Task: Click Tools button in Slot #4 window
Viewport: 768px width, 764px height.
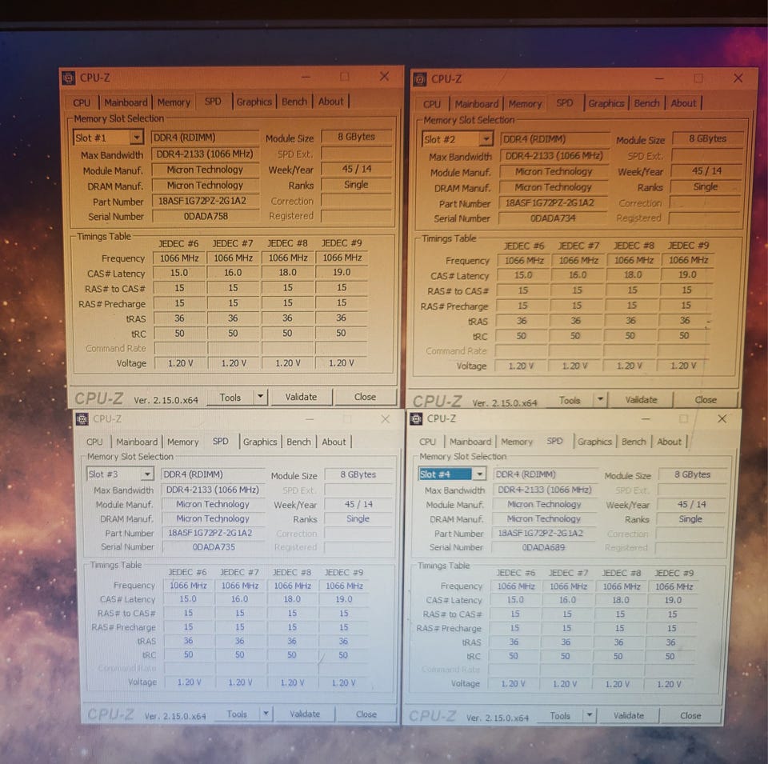Action: click(560, 715)
